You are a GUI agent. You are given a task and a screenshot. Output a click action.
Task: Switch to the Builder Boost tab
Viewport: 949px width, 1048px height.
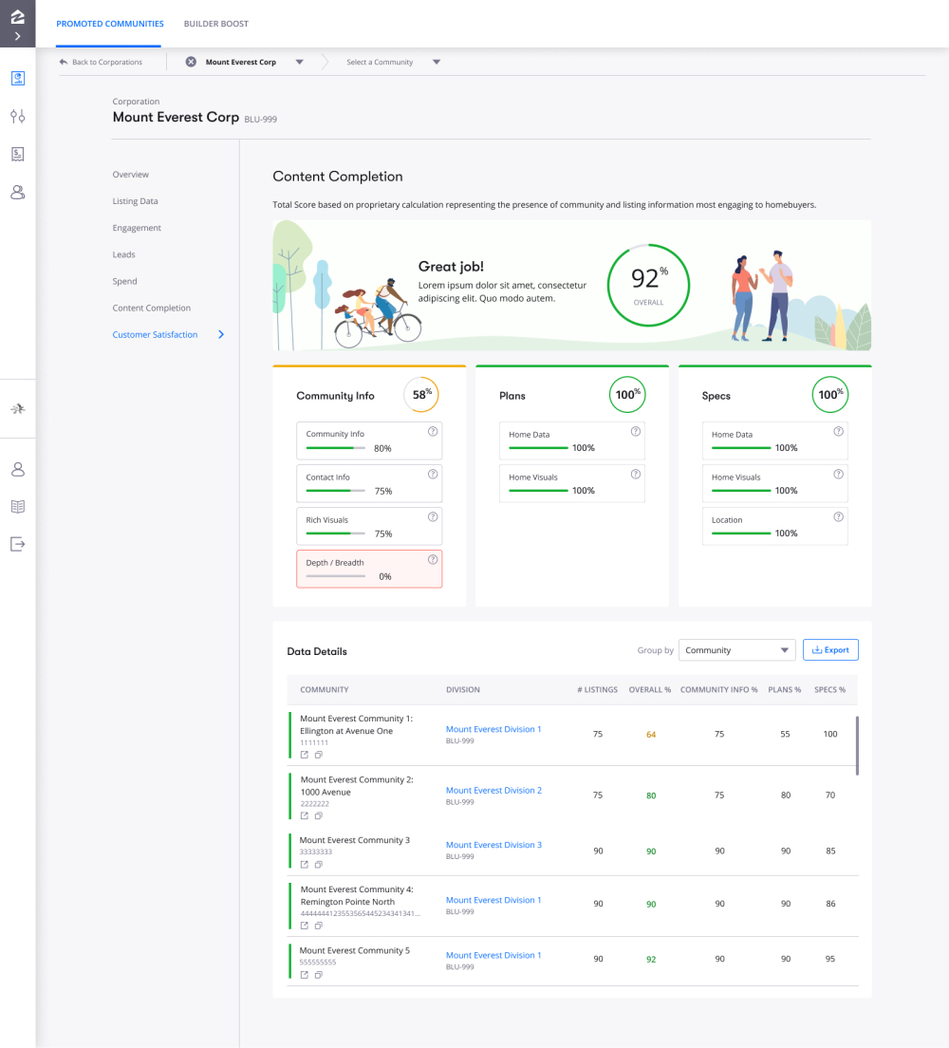(x=216, y=24)
